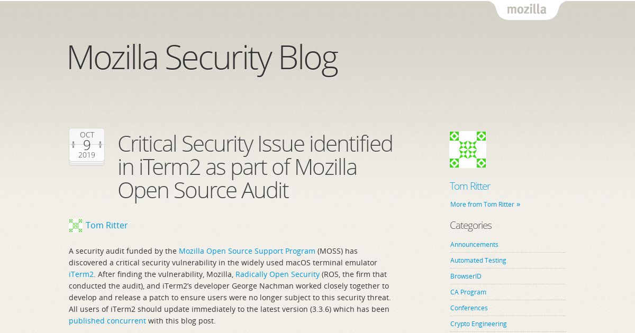Choose the Conferences category

pos(469,308)
